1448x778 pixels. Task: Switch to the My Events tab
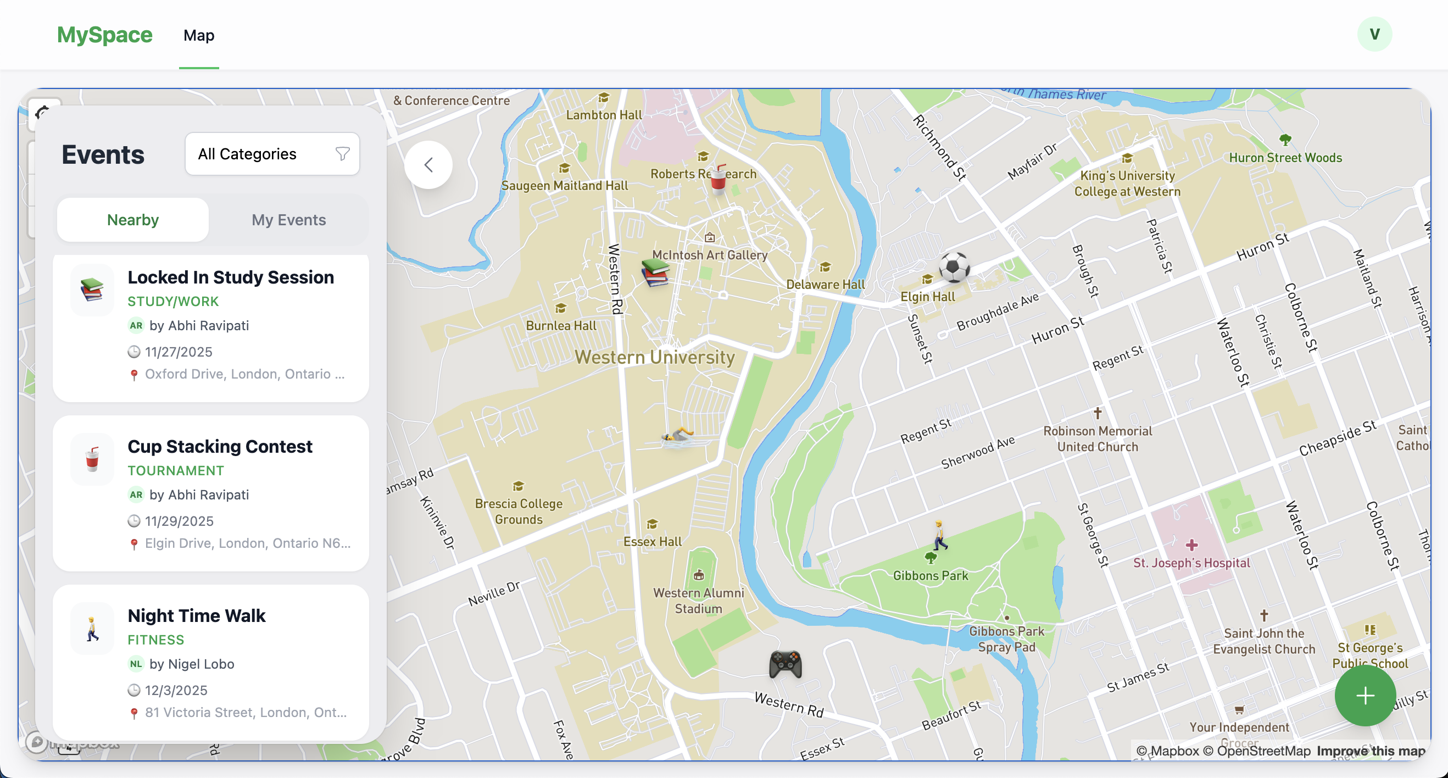pyautogui.click(x=288, y=220)
